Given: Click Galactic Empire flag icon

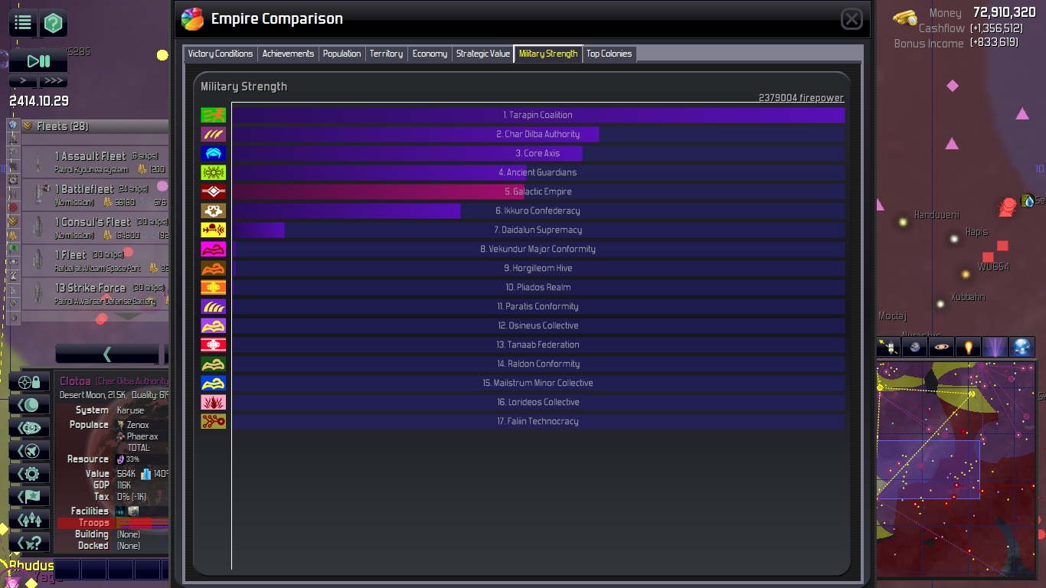Looking at the screenshot, I should (x=213, y=191).
